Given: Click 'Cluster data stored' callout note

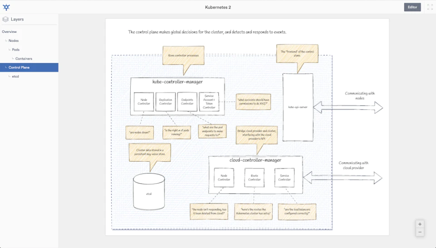Looking at the screenshot, I should [149, 152].
